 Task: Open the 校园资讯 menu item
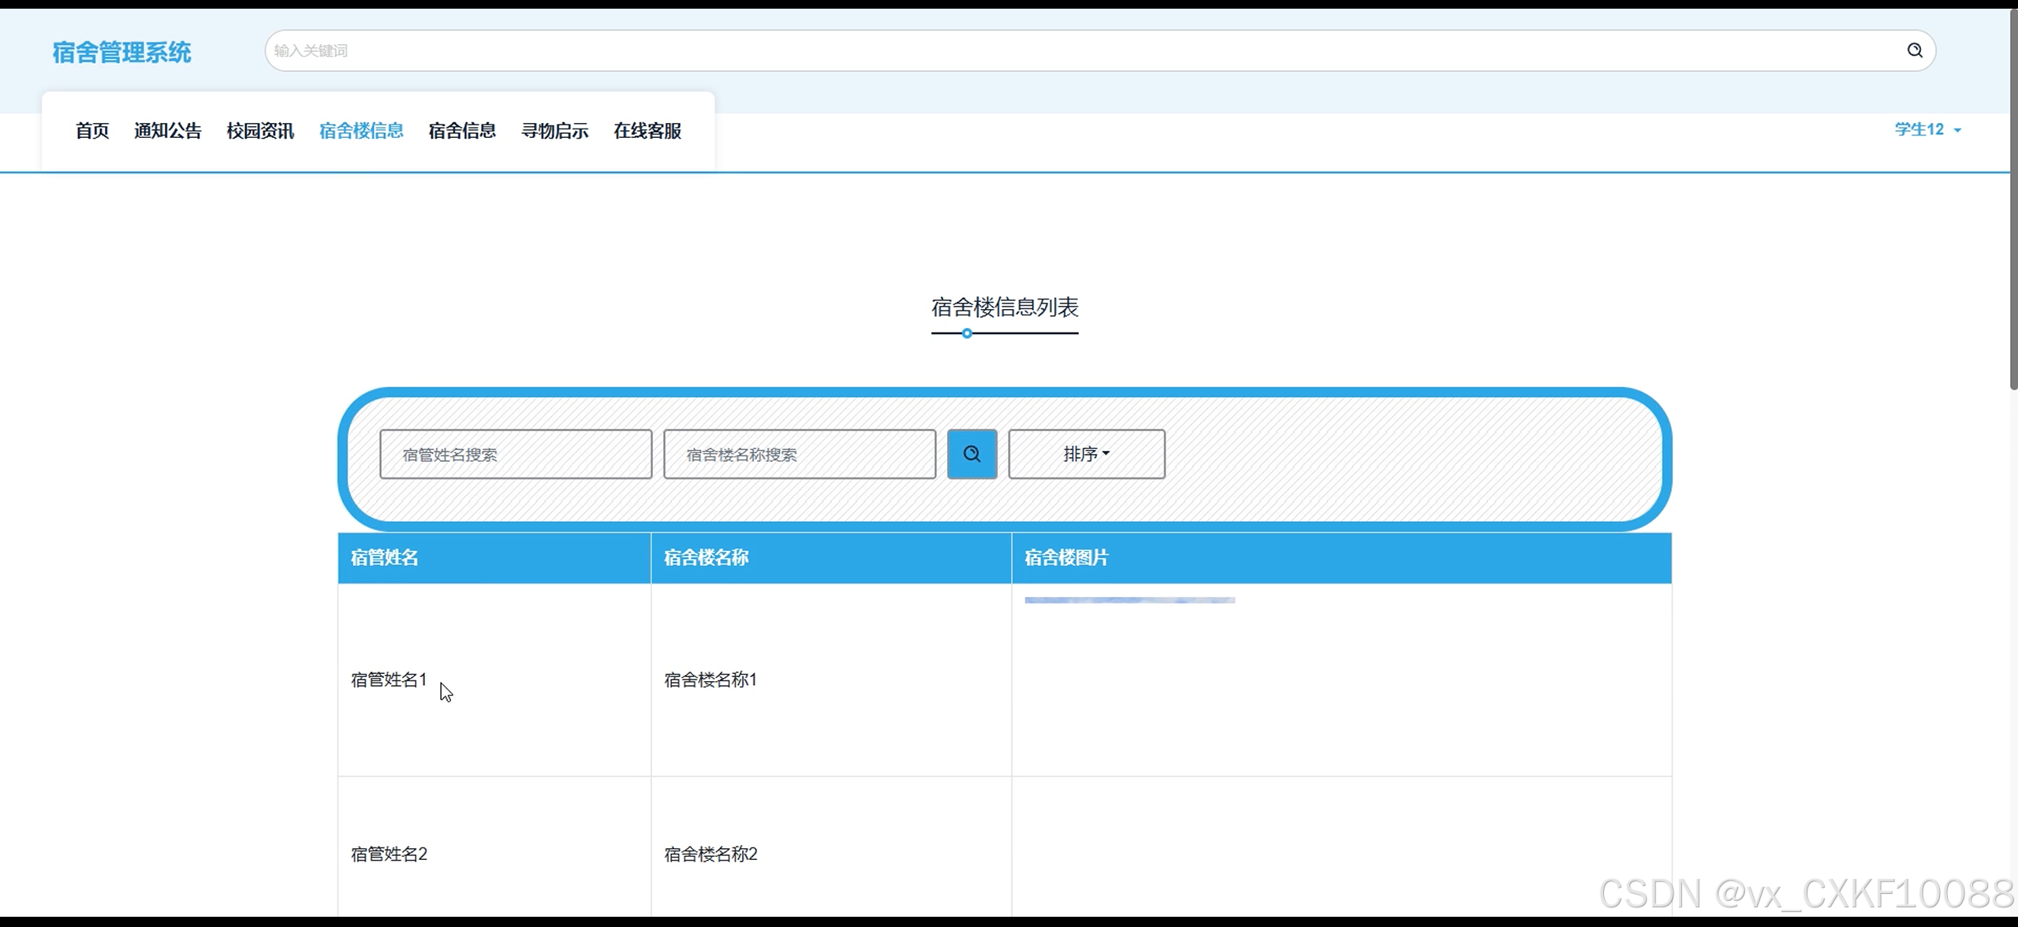(x=260, y=131)
